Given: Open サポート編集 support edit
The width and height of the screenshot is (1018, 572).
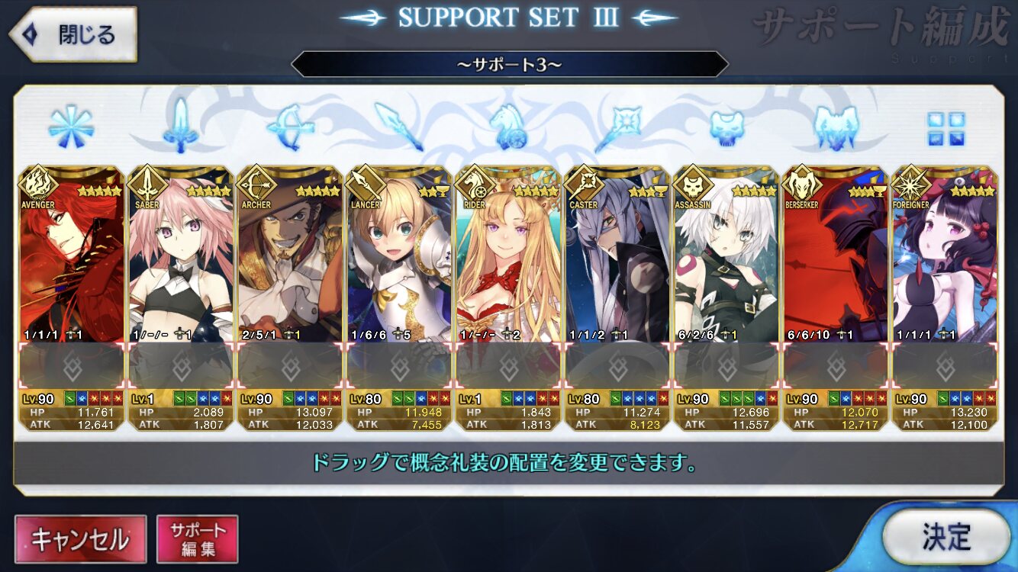Looking at the screenshot, I should [198, 539].
